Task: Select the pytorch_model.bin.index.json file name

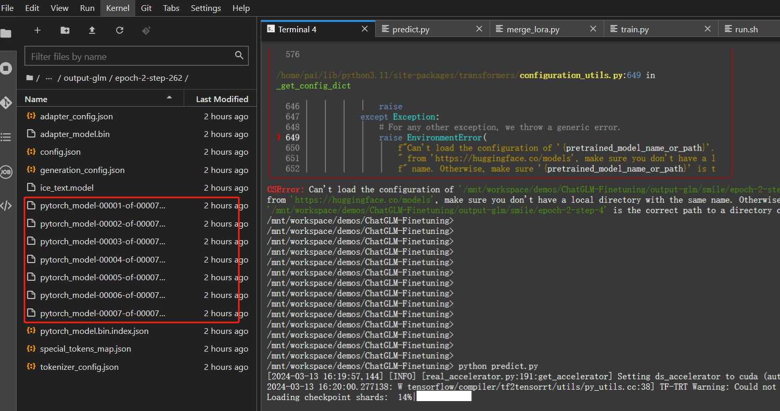Action: pos(94,331)
